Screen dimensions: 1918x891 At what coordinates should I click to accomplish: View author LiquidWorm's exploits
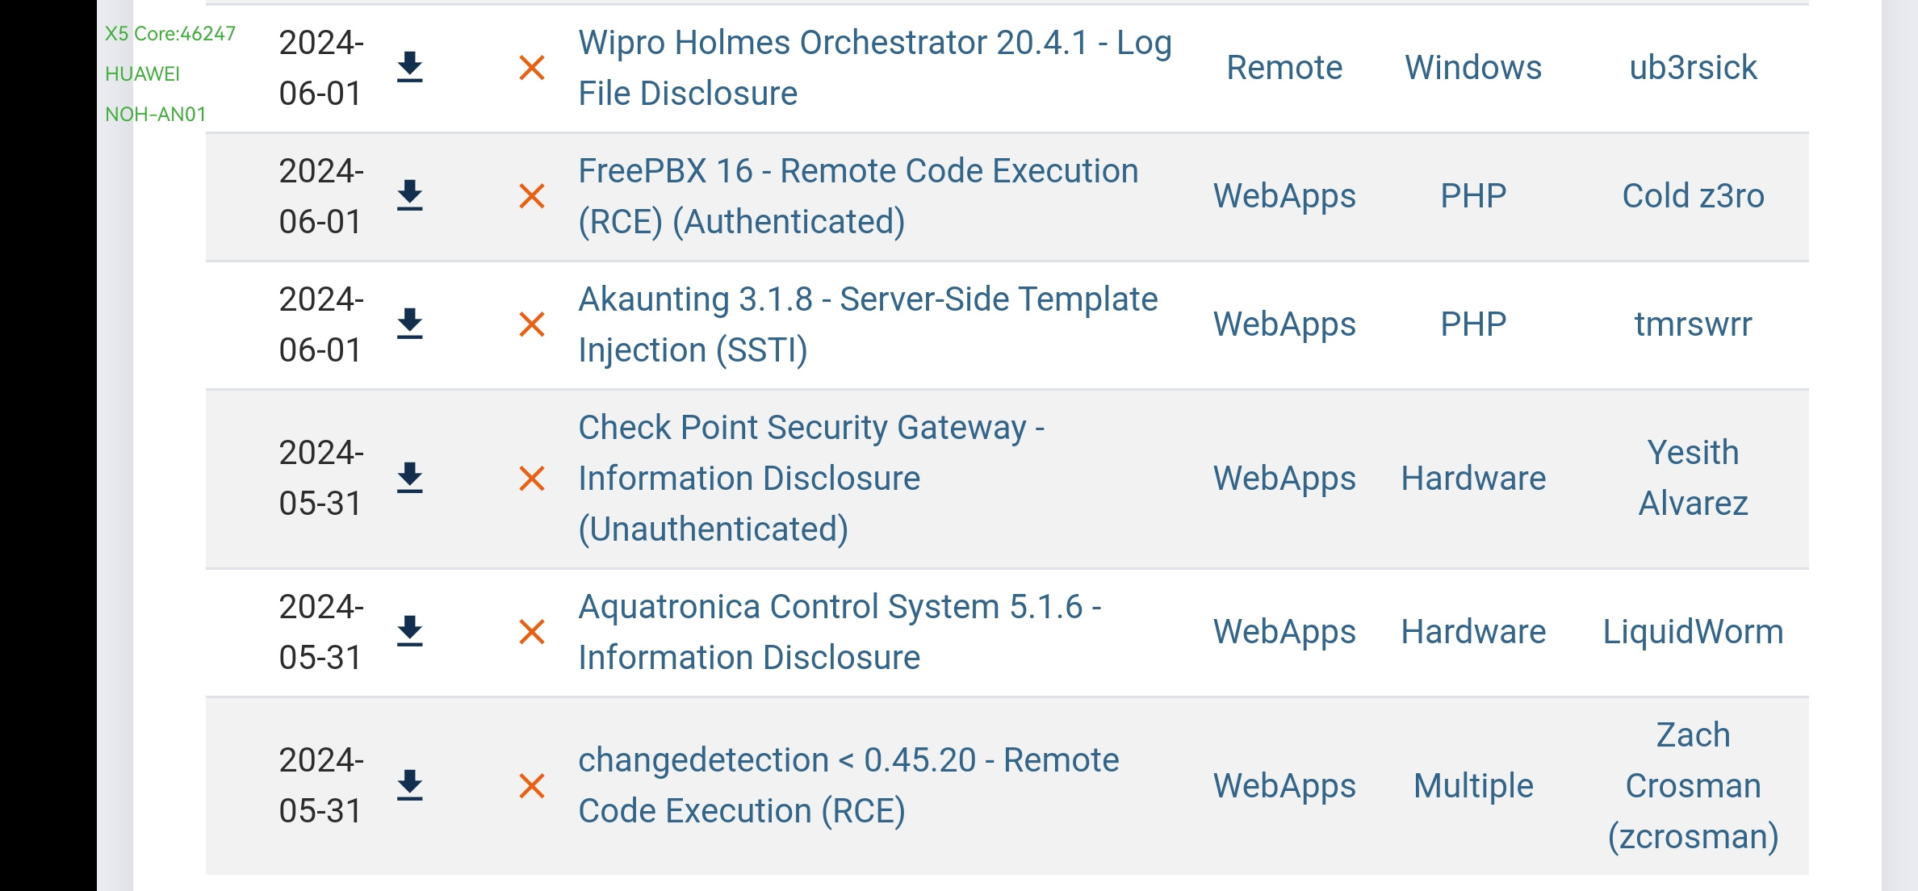(x=1693, y=632)
